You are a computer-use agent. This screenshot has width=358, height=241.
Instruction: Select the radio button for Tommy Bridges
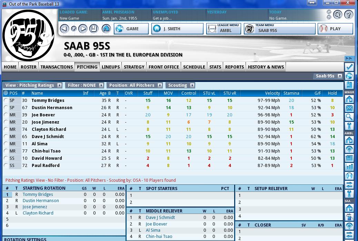click(x=6, y=100)
